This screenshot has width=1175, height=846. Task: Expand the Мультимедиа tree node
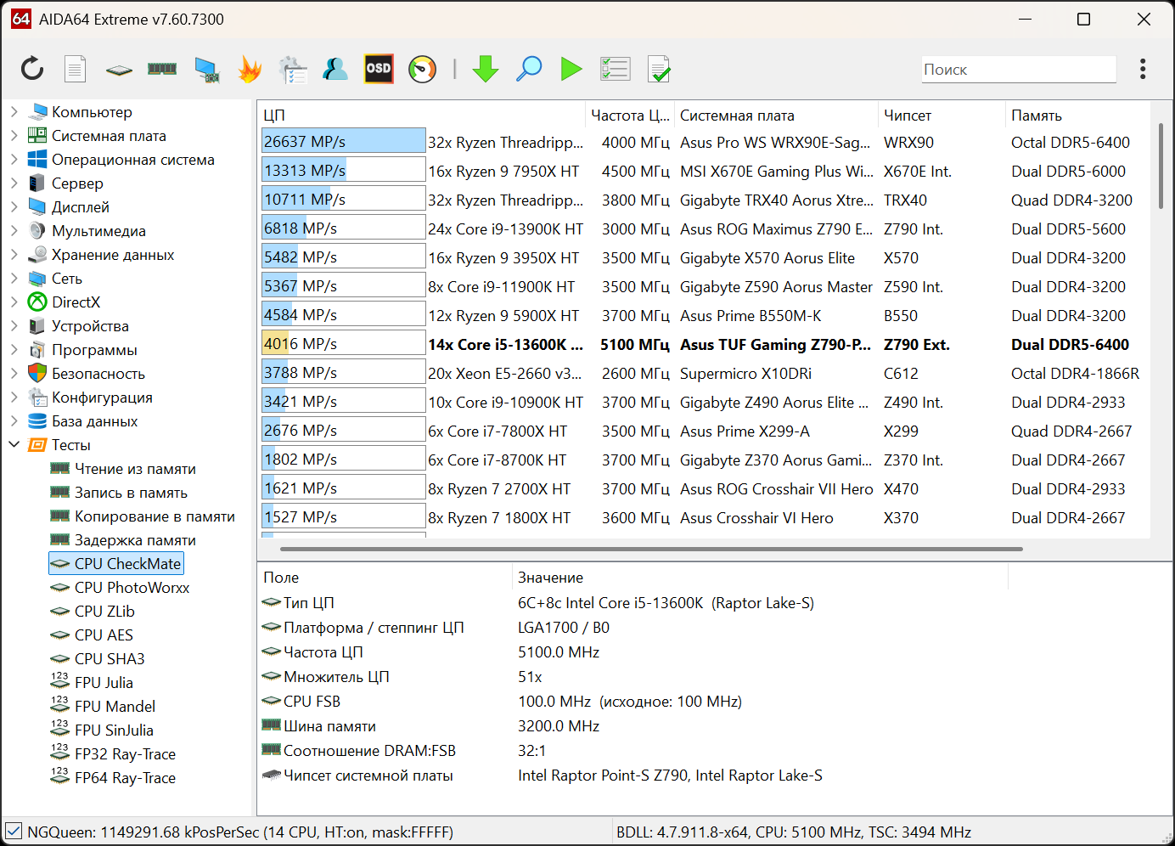[x=14, y=230]
